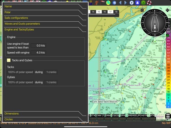Click the stacked menu icon at bottom right
Screen dimensions: 171x128
coord(168,116)
